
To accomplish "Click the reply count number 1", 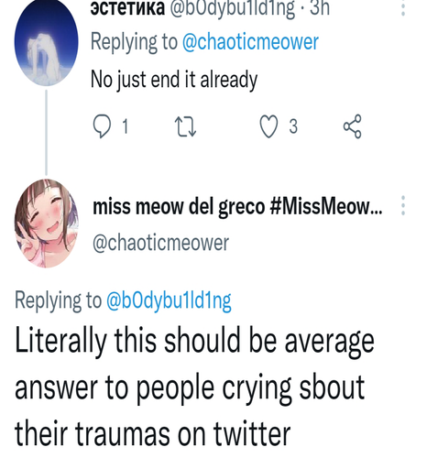I will click(125, 126).
